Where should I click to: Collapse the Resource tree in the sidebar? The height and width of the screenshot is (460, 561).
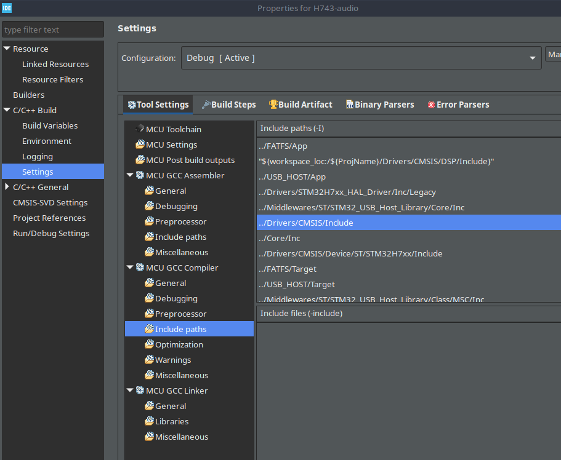pyautogui.click(x=6, y=48)
